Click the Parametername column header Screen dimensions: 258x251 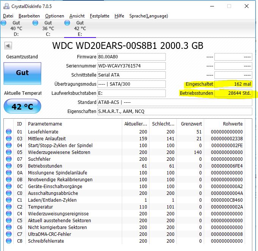coord(74,124)
